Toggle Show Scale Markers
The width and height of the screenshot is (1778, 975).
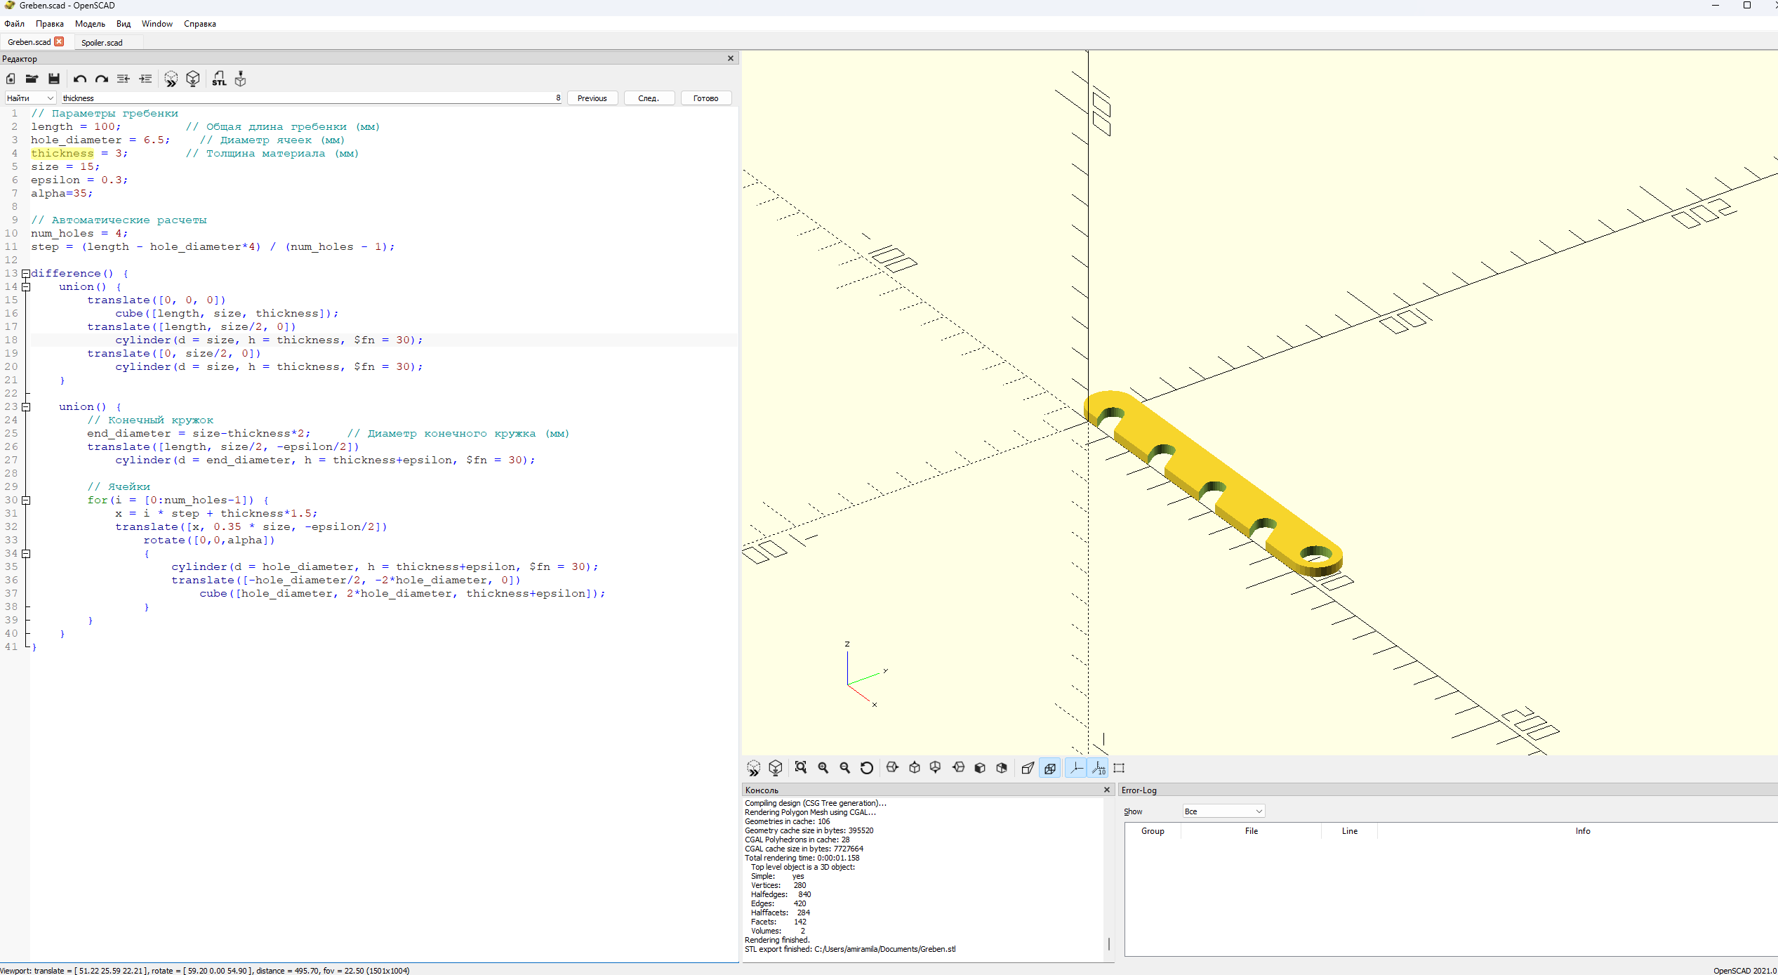click(1099, 768)
